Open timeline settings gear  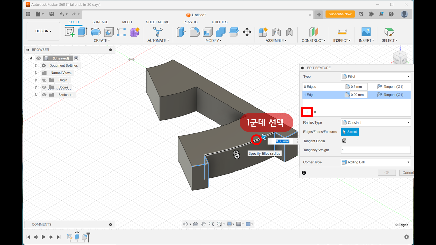(x=406, y=237)
